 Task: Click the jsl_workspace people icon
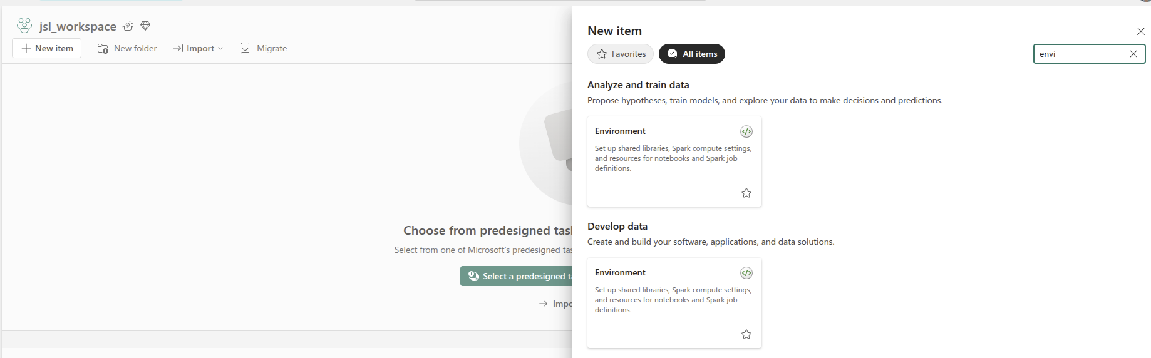(x=24, y=26)
